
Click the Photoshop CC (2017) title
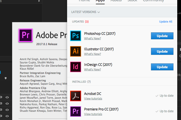coord(100,34)
